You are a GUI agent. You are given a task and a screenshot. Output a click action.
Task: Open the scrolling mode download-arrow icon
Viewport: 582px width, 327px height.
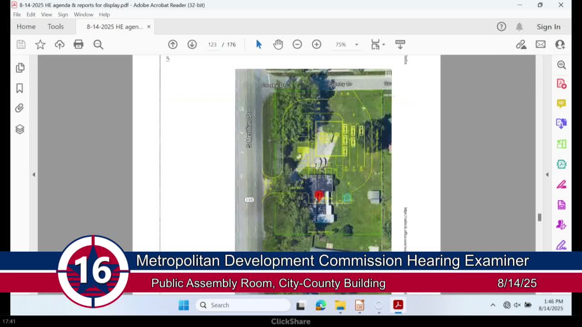point(400,45)
